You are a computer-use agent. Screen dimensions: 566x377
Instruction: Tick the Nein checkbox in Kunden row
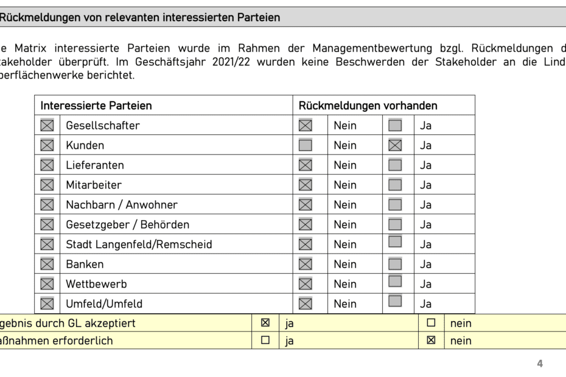coord(306,145)
